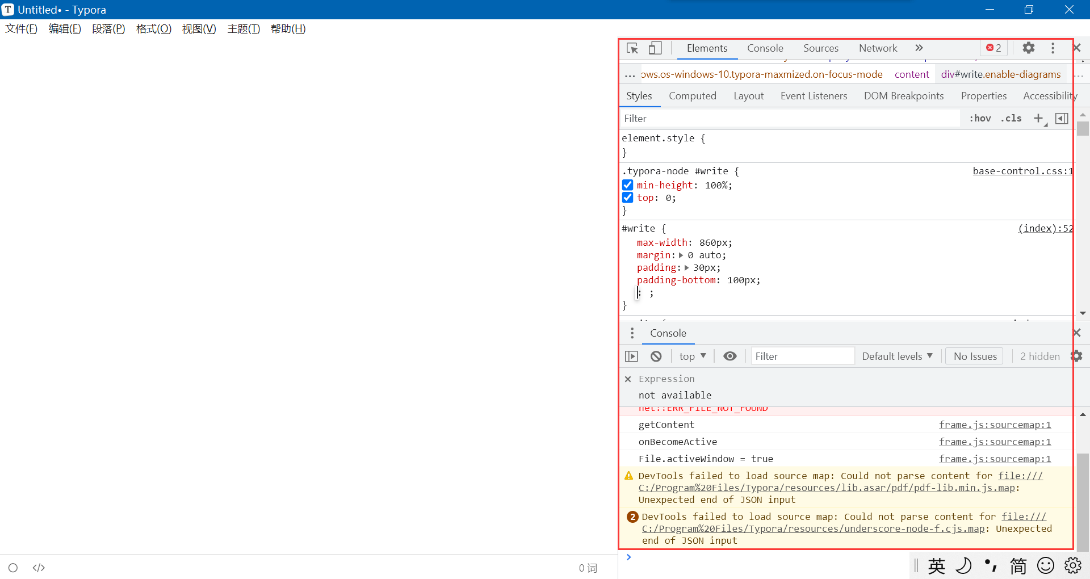Toggle the device toolbar icon
Screen dimensions: 1090x579
click(x=655, y=48)
